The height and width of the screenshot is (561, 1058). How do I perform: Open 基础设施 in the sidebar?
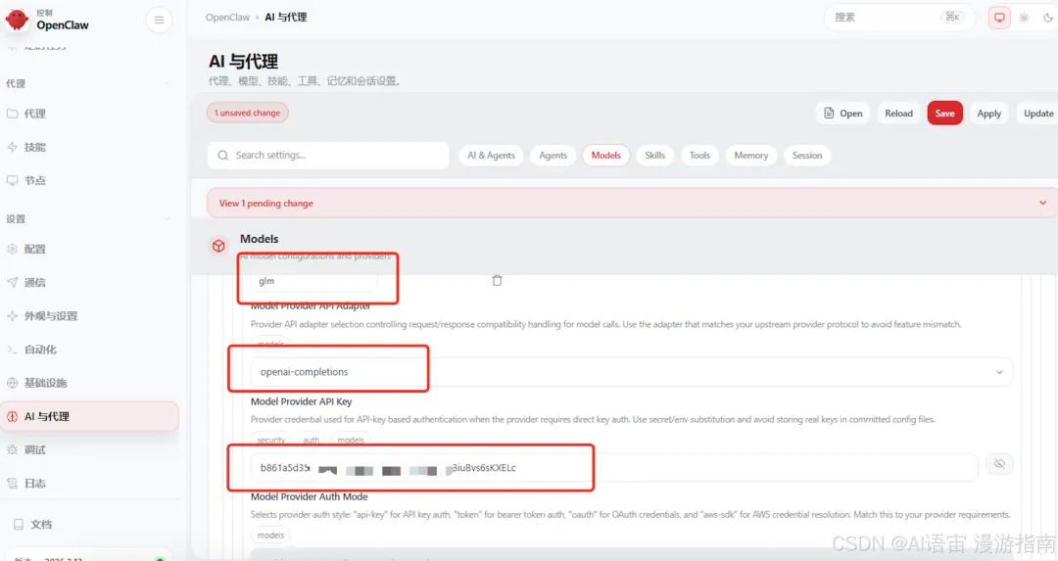[89, 383]
